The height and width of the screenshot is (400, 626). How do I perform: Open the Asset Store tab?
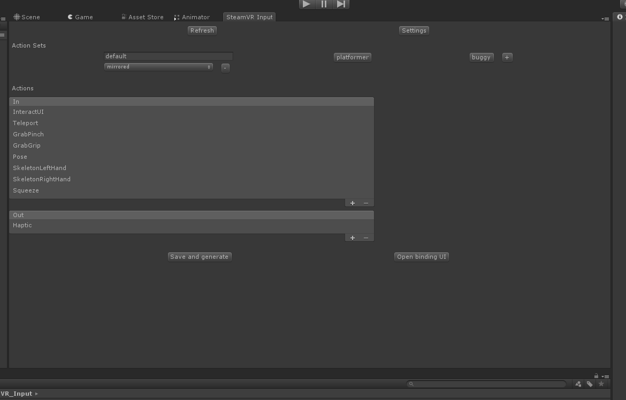pyautogui.click(x=142, y=17)
